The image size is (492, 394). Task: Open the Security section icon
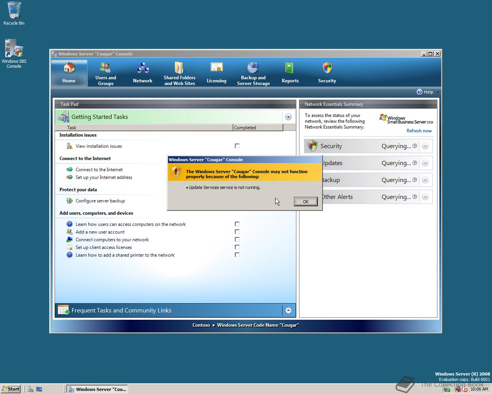pos(327,68)
